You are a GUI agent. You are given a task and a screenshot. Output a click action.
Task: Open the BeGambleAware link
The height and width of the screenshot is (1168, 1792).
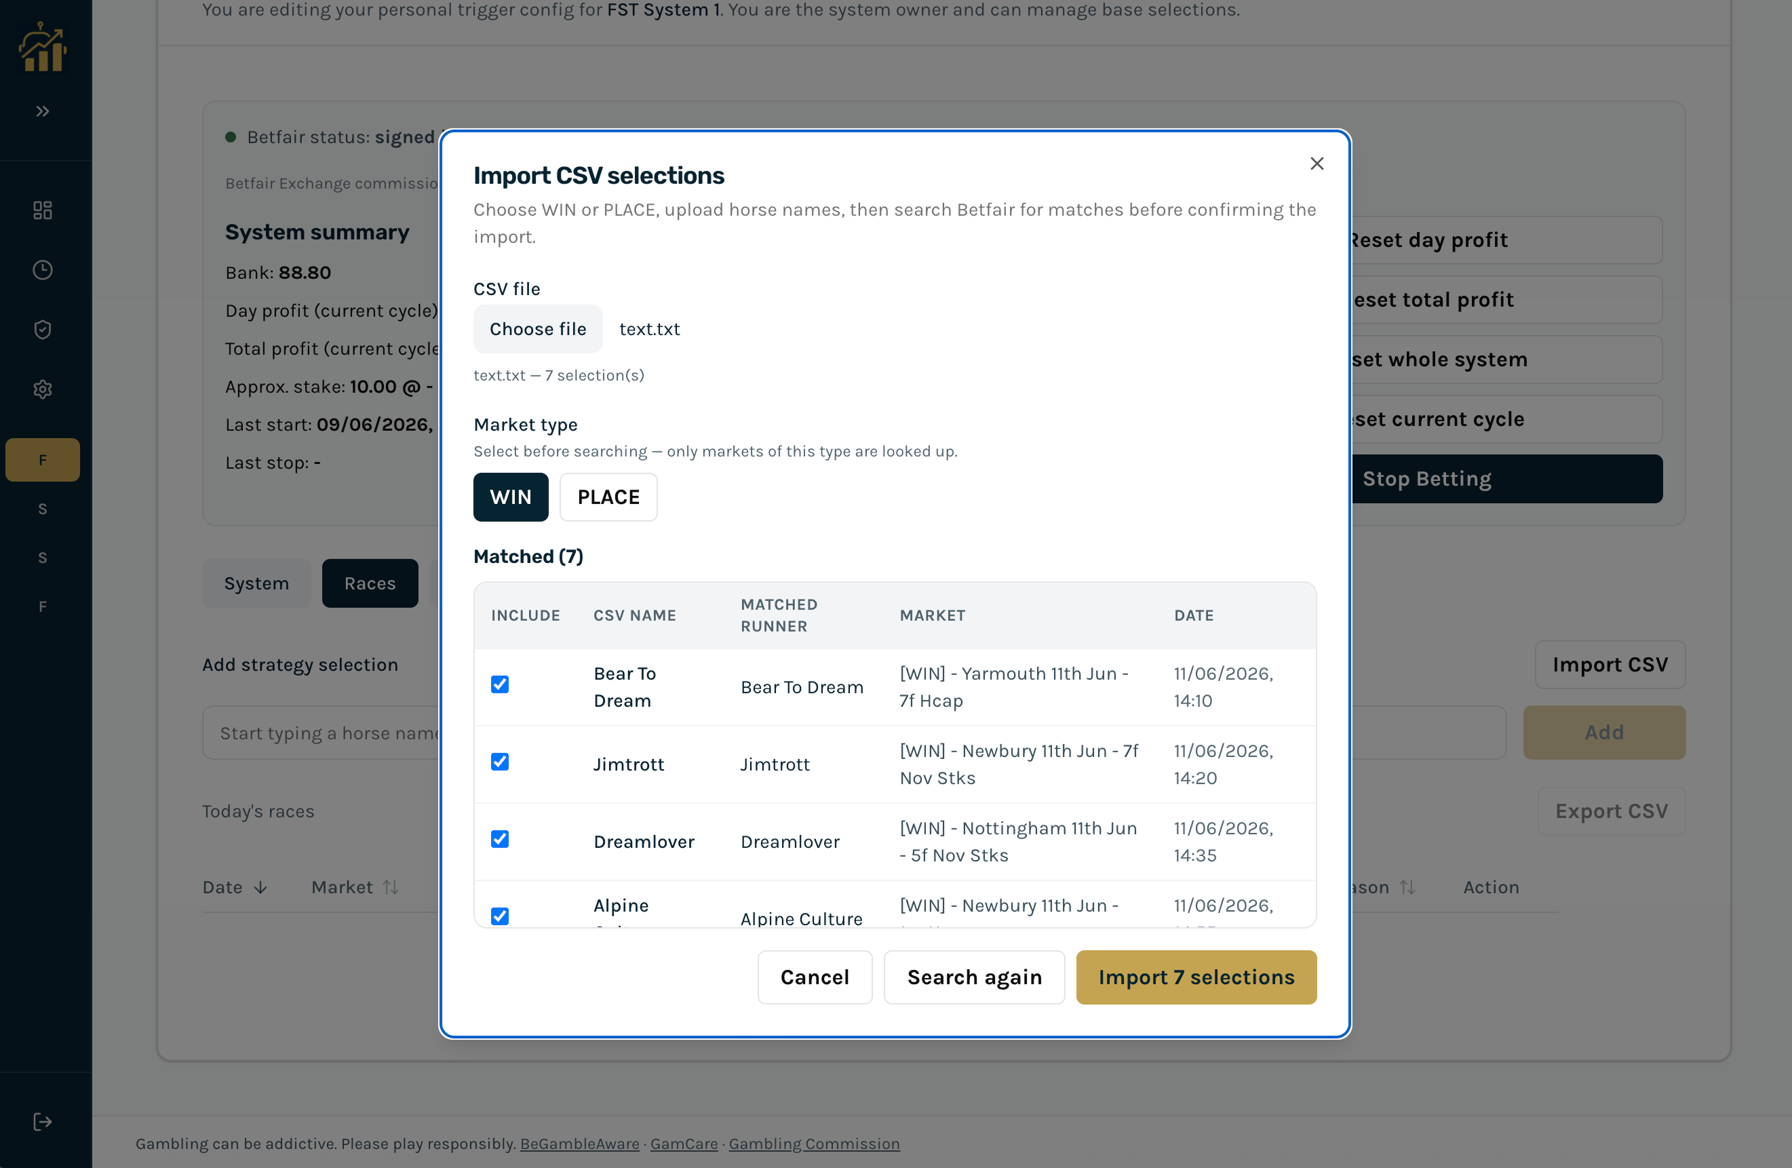point(580,1144)
